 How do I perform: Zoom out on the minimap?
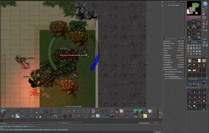[x=204, y=9]
